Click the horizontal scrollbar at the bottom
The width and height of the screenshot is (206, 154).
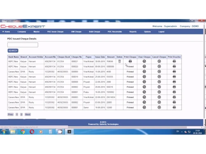pos(128,127)
